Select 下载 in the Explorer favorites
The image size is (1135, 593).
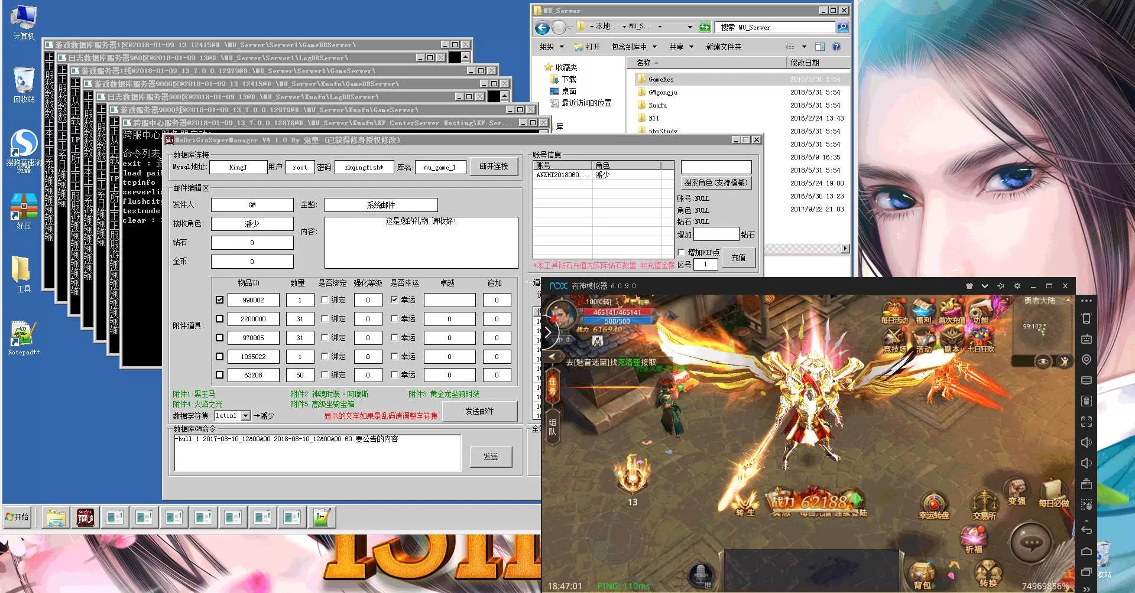click(563, 79)
